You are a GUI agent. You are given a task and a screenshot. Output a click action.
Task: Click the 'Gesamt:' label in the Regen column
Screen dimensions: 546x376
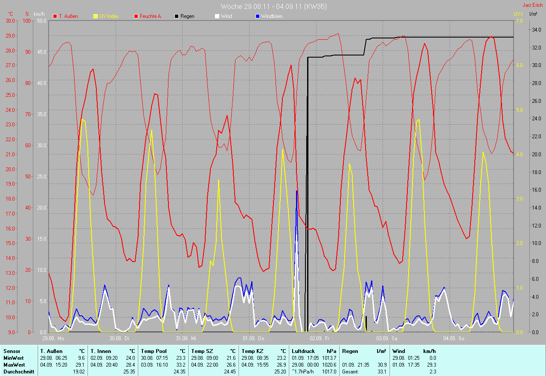click(350, 372)
